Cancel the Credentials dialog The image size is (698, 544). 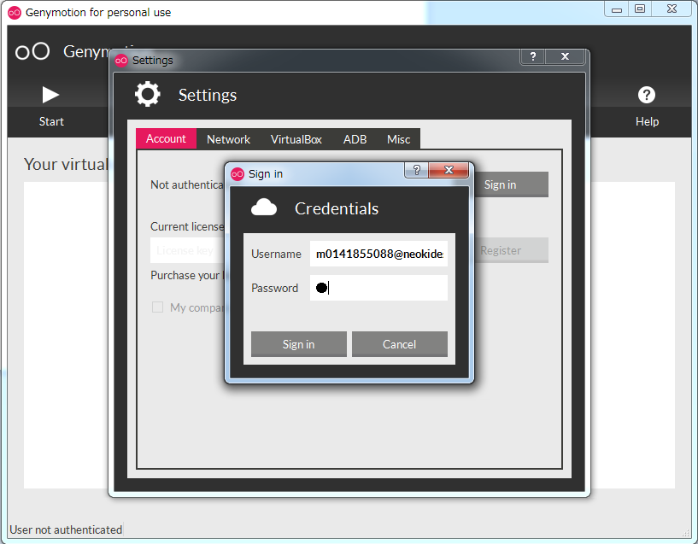400,344
